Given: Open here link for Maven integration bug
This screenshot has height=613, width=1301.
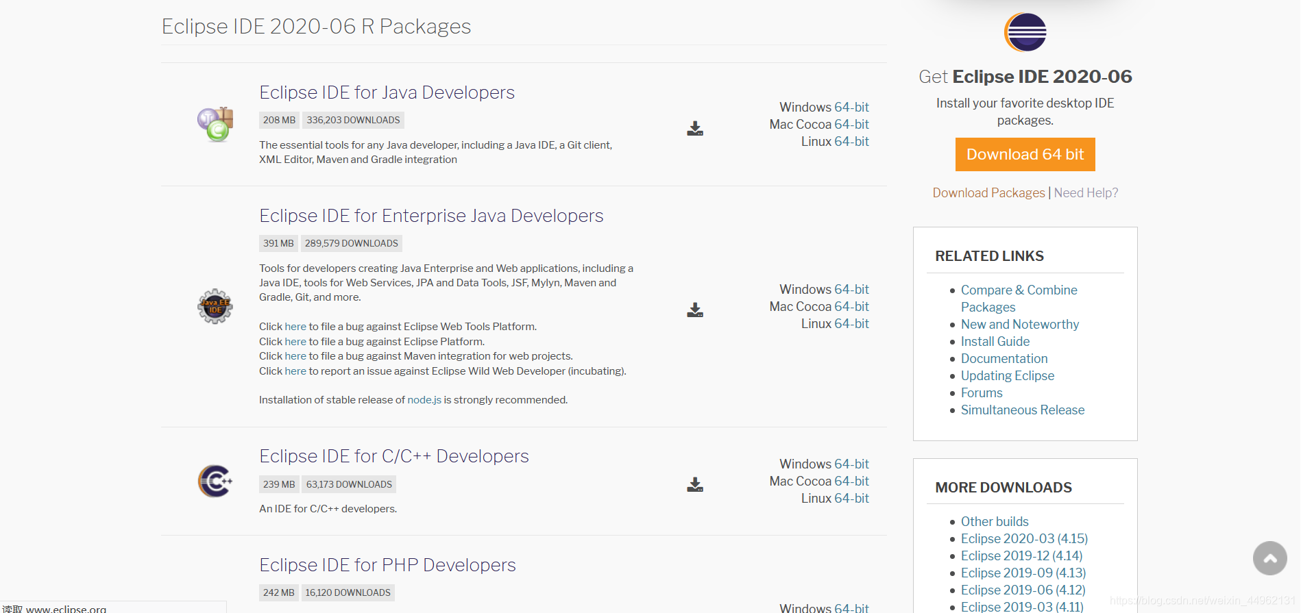Looking at the screenshot, I should pos(295,356).
